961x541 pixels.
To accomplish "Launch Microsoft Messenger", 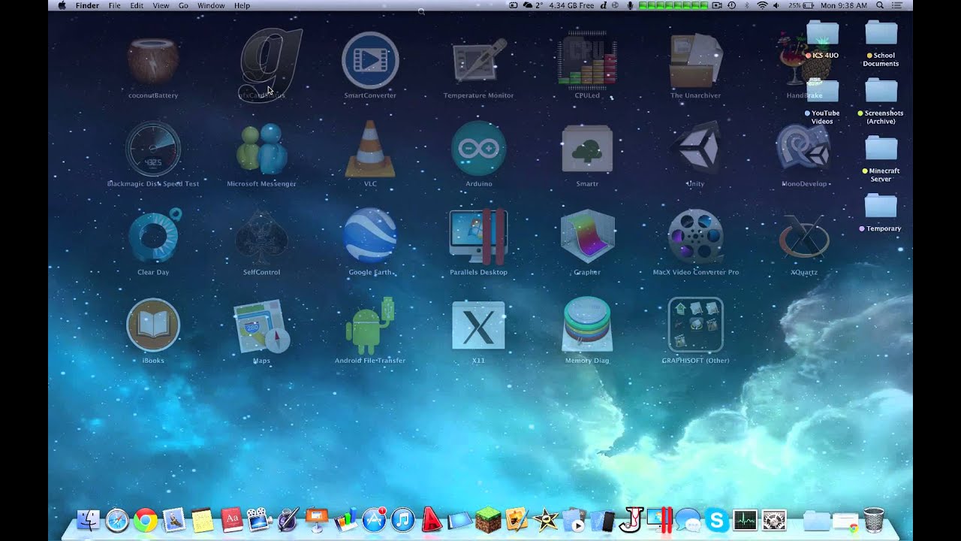I will click(261, 149).
